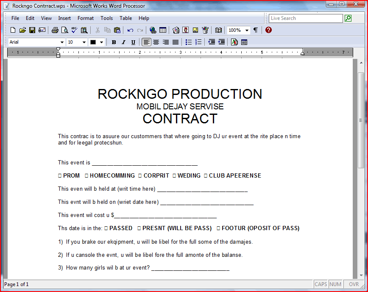Click the Undo arrow icon
The width and height of the screenshot is (368, 292).
(x=130, y=30)
